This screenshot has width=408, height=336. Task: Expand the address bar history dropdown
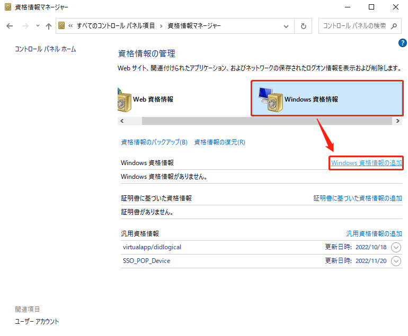click(x=286, y=26)
